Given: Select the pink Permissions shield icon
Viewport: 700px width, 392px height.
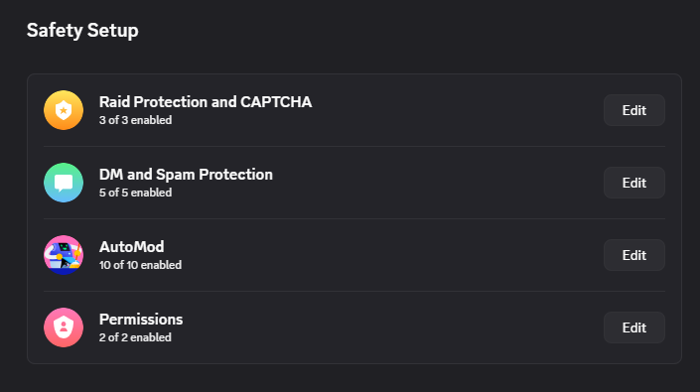Looking at the screenshot, I should point(64,327).
